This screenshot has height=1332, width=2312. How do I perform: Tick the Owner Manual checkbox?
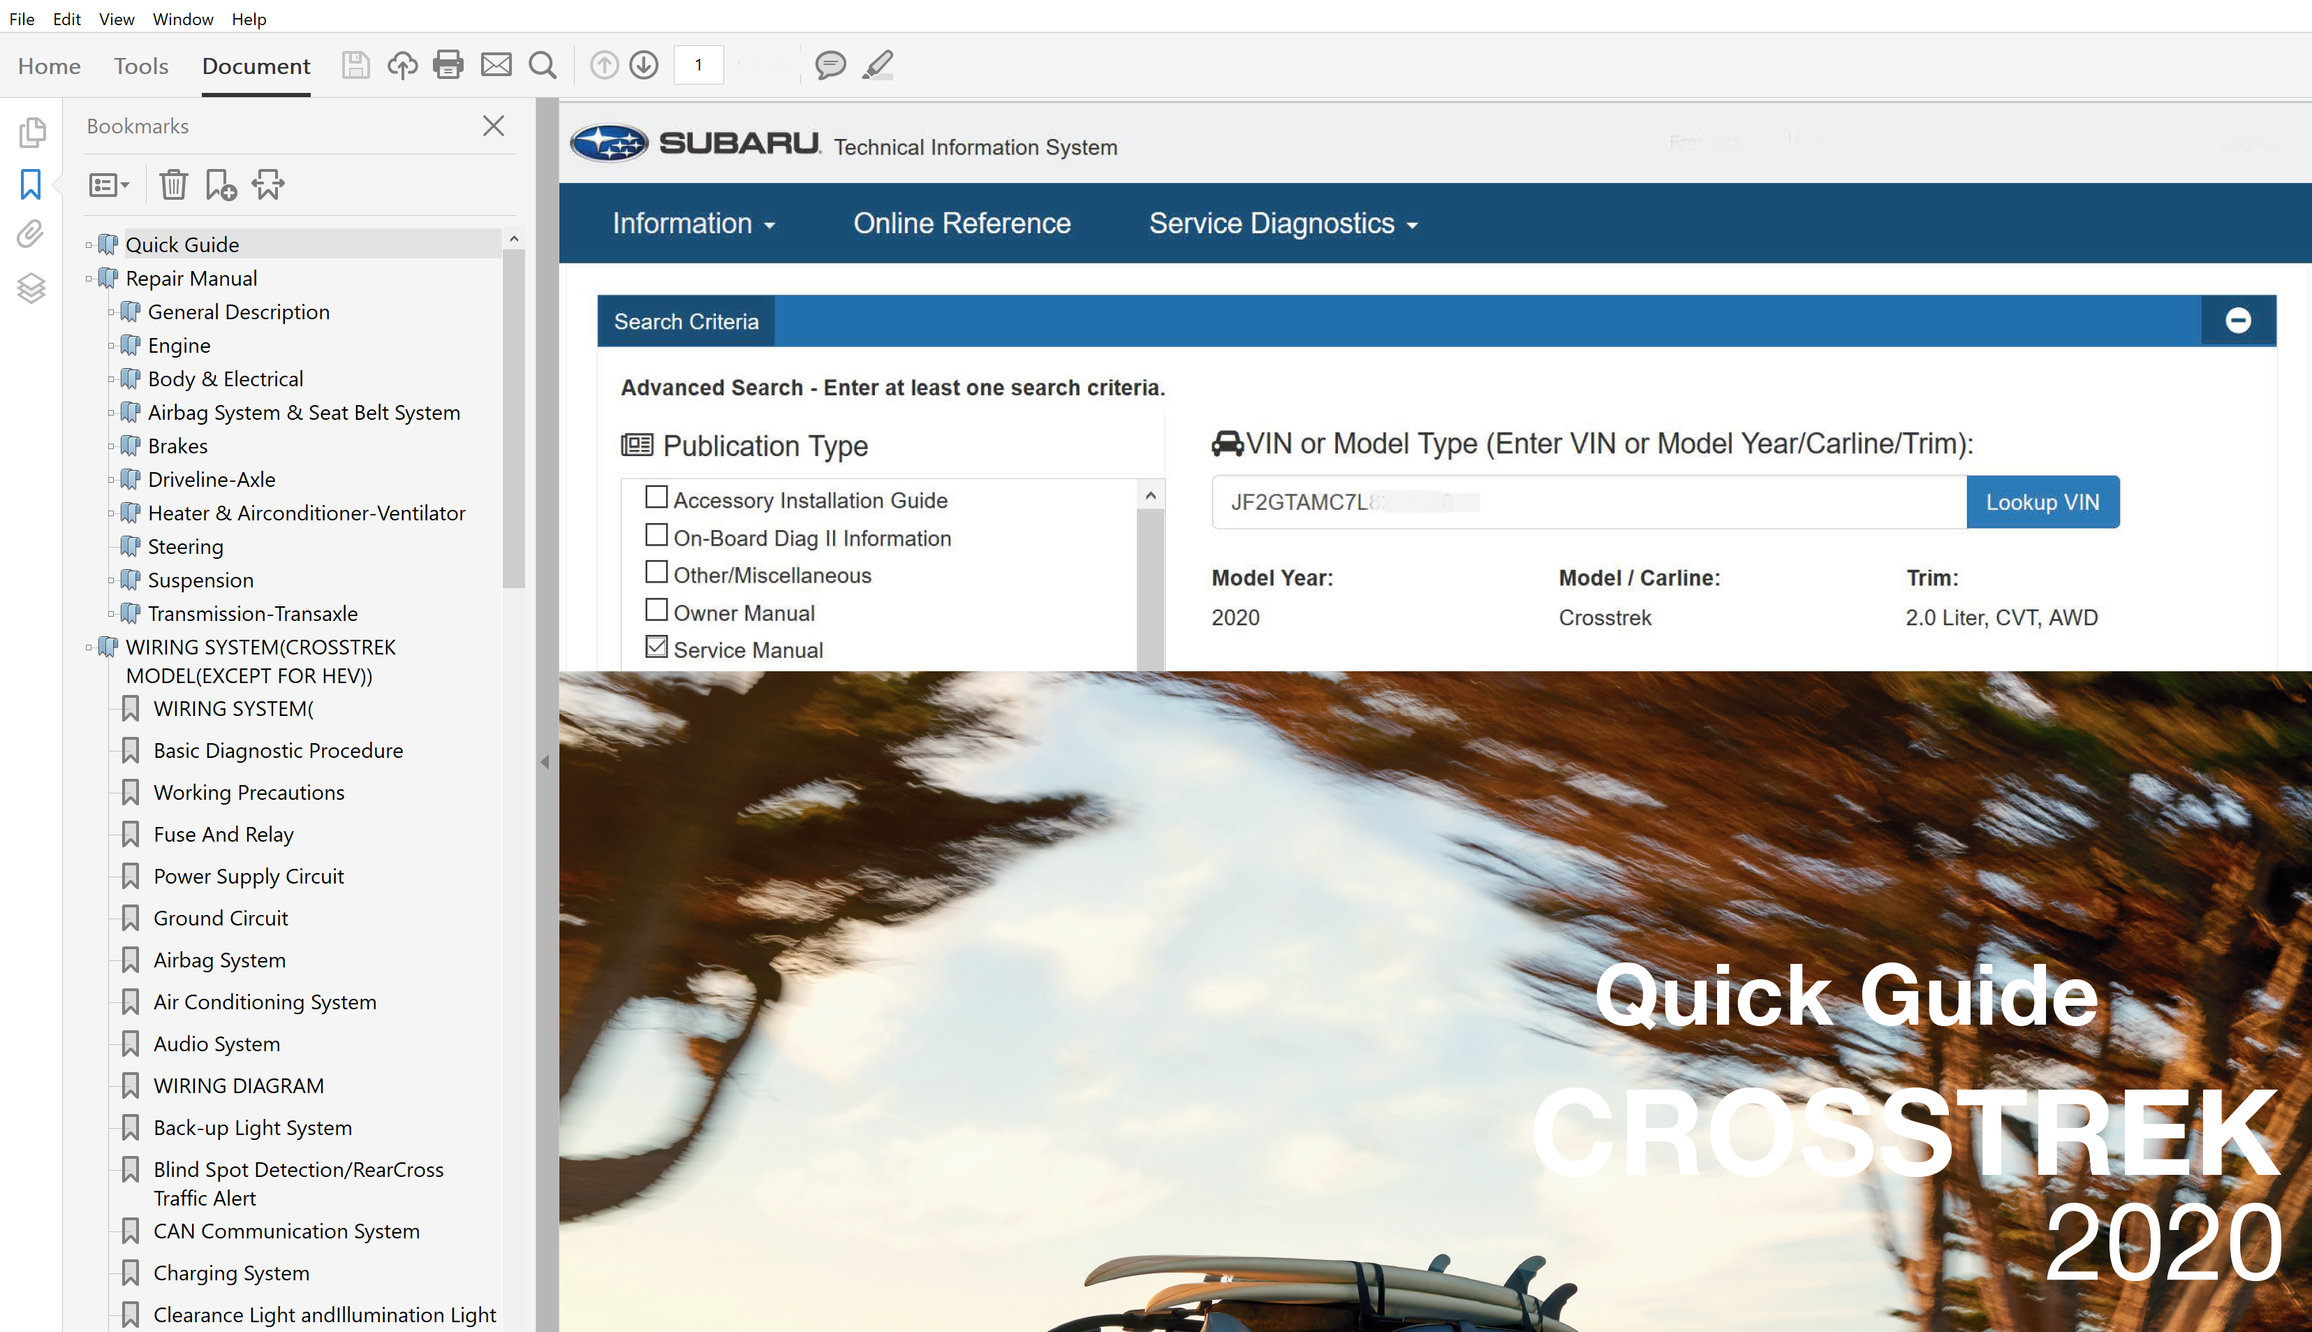tap(656, 609)
